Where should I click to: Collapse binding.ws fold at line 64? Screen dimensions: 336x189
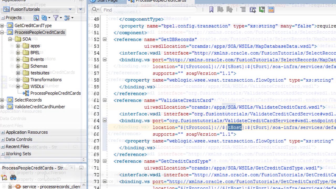tap(104, 120)
